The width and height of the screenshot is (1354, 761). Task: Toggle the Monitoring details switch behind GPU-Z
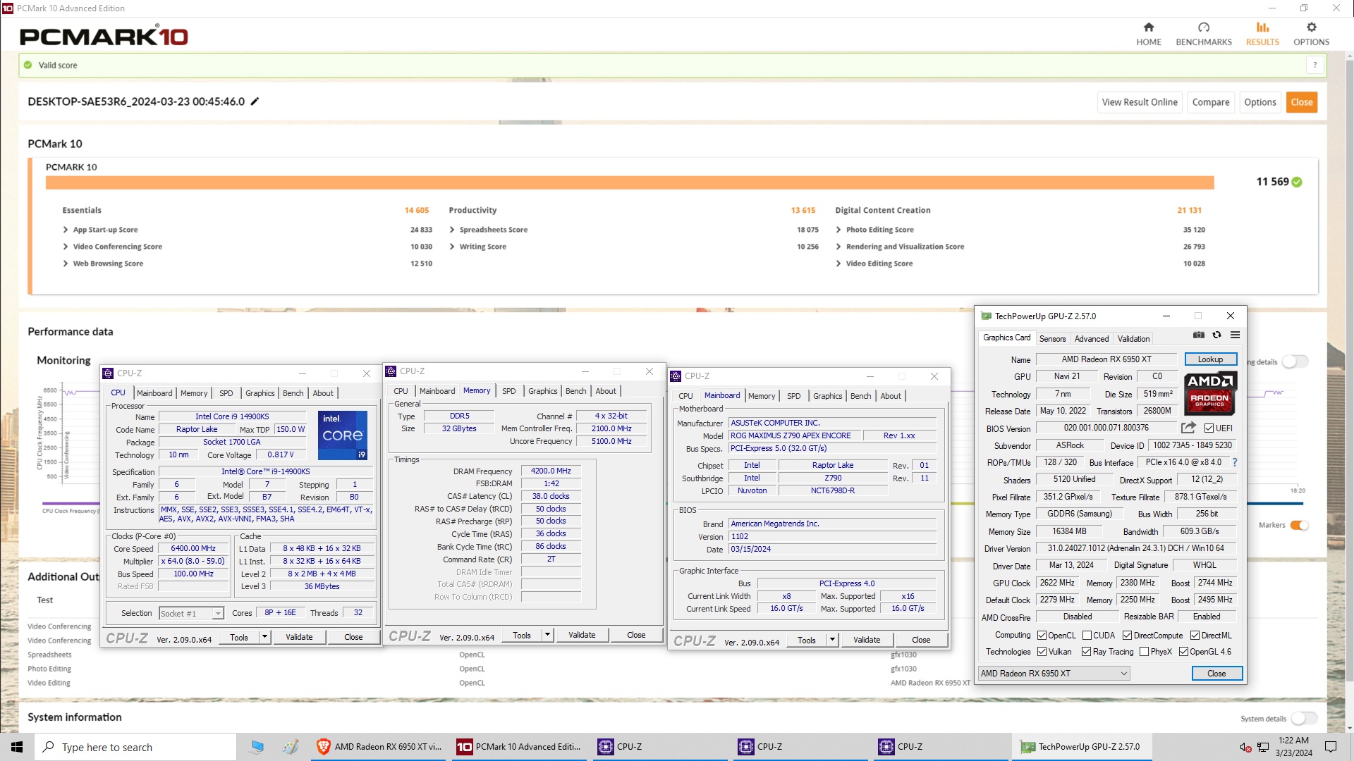click(1295, 361)
